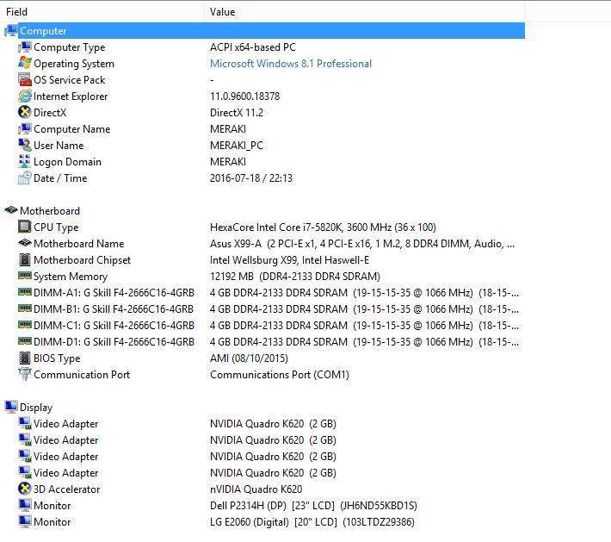The height and width of the screenshot is (542, 611).
Task: Select the Asus X99-A motherboard value
Action: tap(362, 244)
